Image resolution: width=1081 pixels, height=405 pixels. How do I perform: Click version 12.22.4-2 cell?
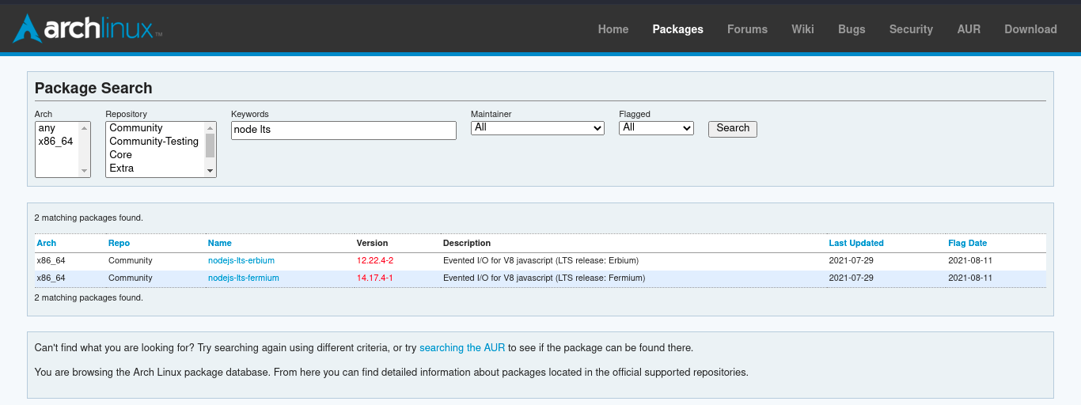[x=375, y=260]
